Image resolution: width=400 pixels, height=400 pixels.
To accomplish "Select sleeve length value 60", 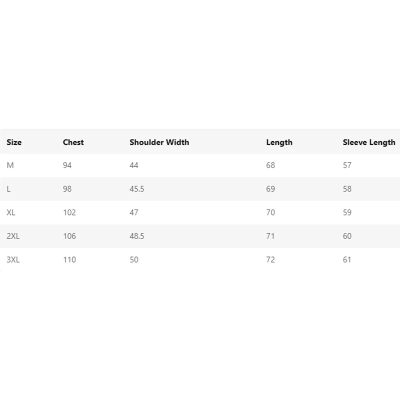I will 347,236.
